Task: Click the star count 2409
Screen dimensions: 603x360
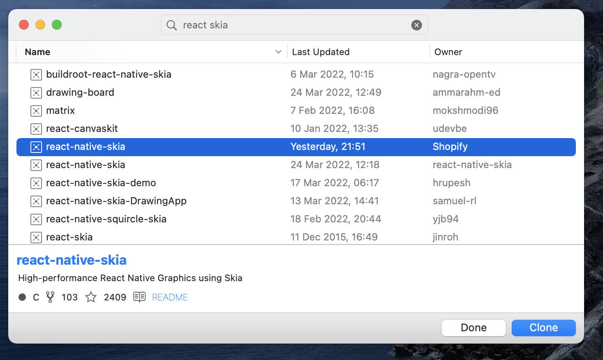Action: [x=115, y=297]
